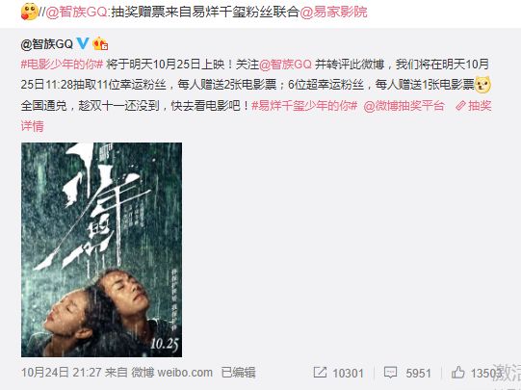Open the @易家影院 mention link
This screenshot has width=521, height=390.
[333, 12]
